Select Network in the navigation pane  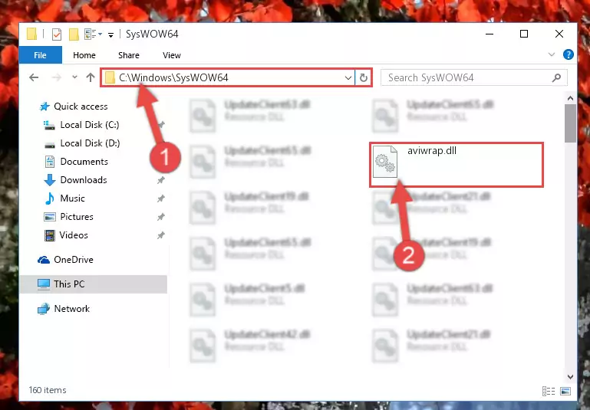tap(72, 309)
